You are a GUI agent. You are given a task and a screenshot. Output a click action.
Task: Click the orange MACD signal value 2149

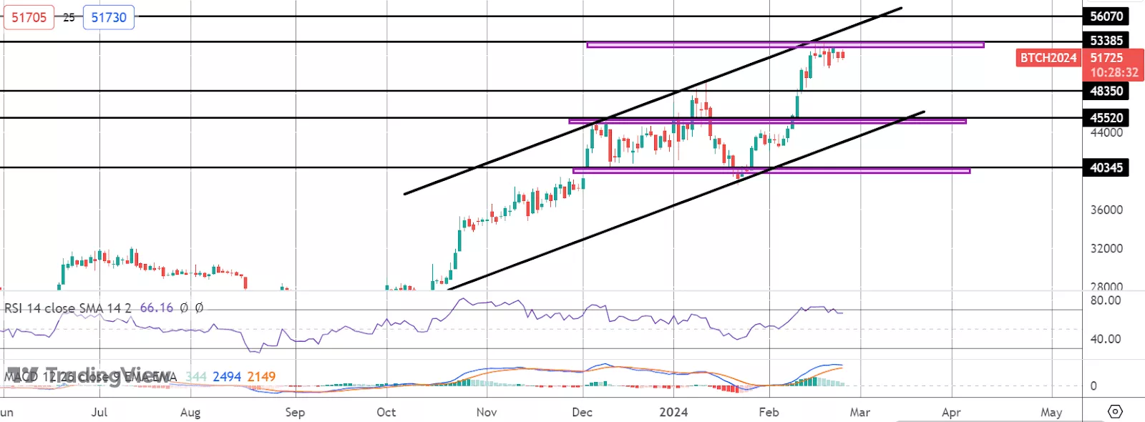(261, 377)
